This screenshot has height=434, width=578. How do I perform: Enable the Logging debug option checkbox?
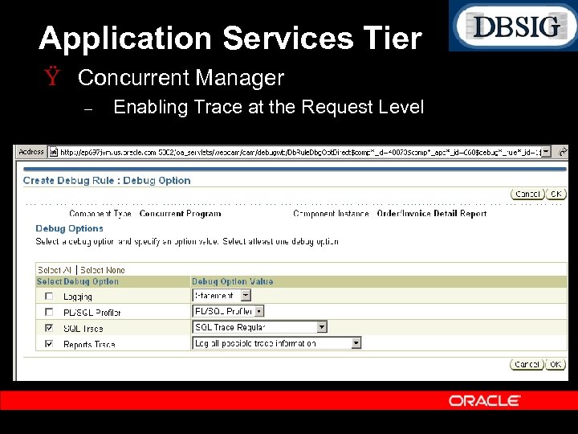point(49,296)
